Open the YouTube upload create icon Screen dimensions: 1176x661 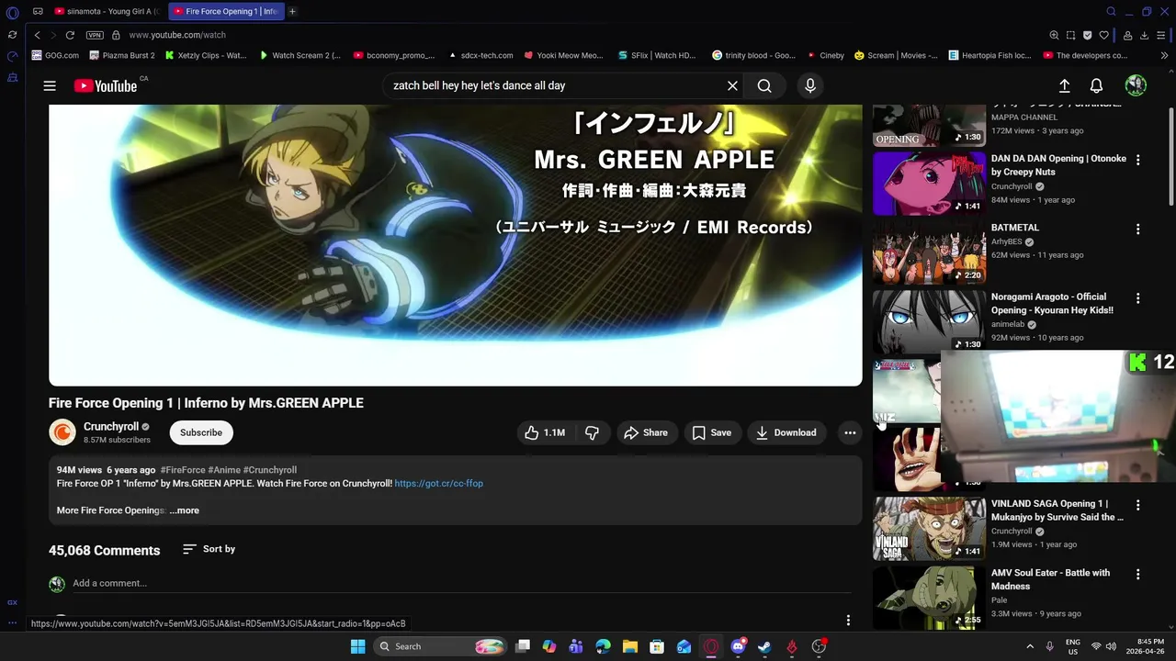pos(1064,85)
